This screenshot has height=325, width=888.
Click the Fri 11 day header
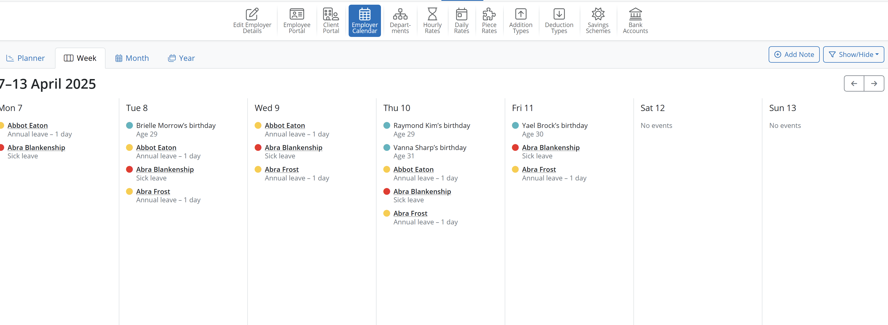coord(522,108)
